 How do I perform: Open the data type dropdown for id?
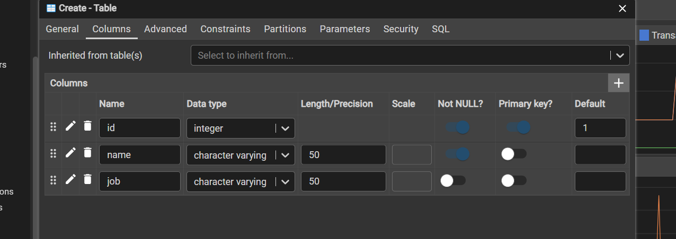(x=285, y=128)
